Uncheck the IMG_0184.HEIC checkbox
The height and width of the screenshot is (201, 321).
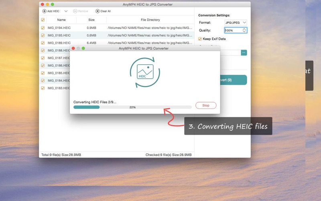(x=43, y=80)
